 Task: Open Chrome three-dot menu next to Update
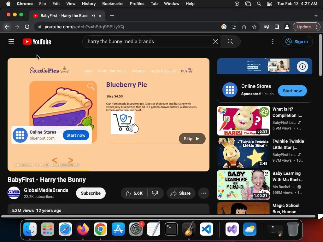click(316, 27)
